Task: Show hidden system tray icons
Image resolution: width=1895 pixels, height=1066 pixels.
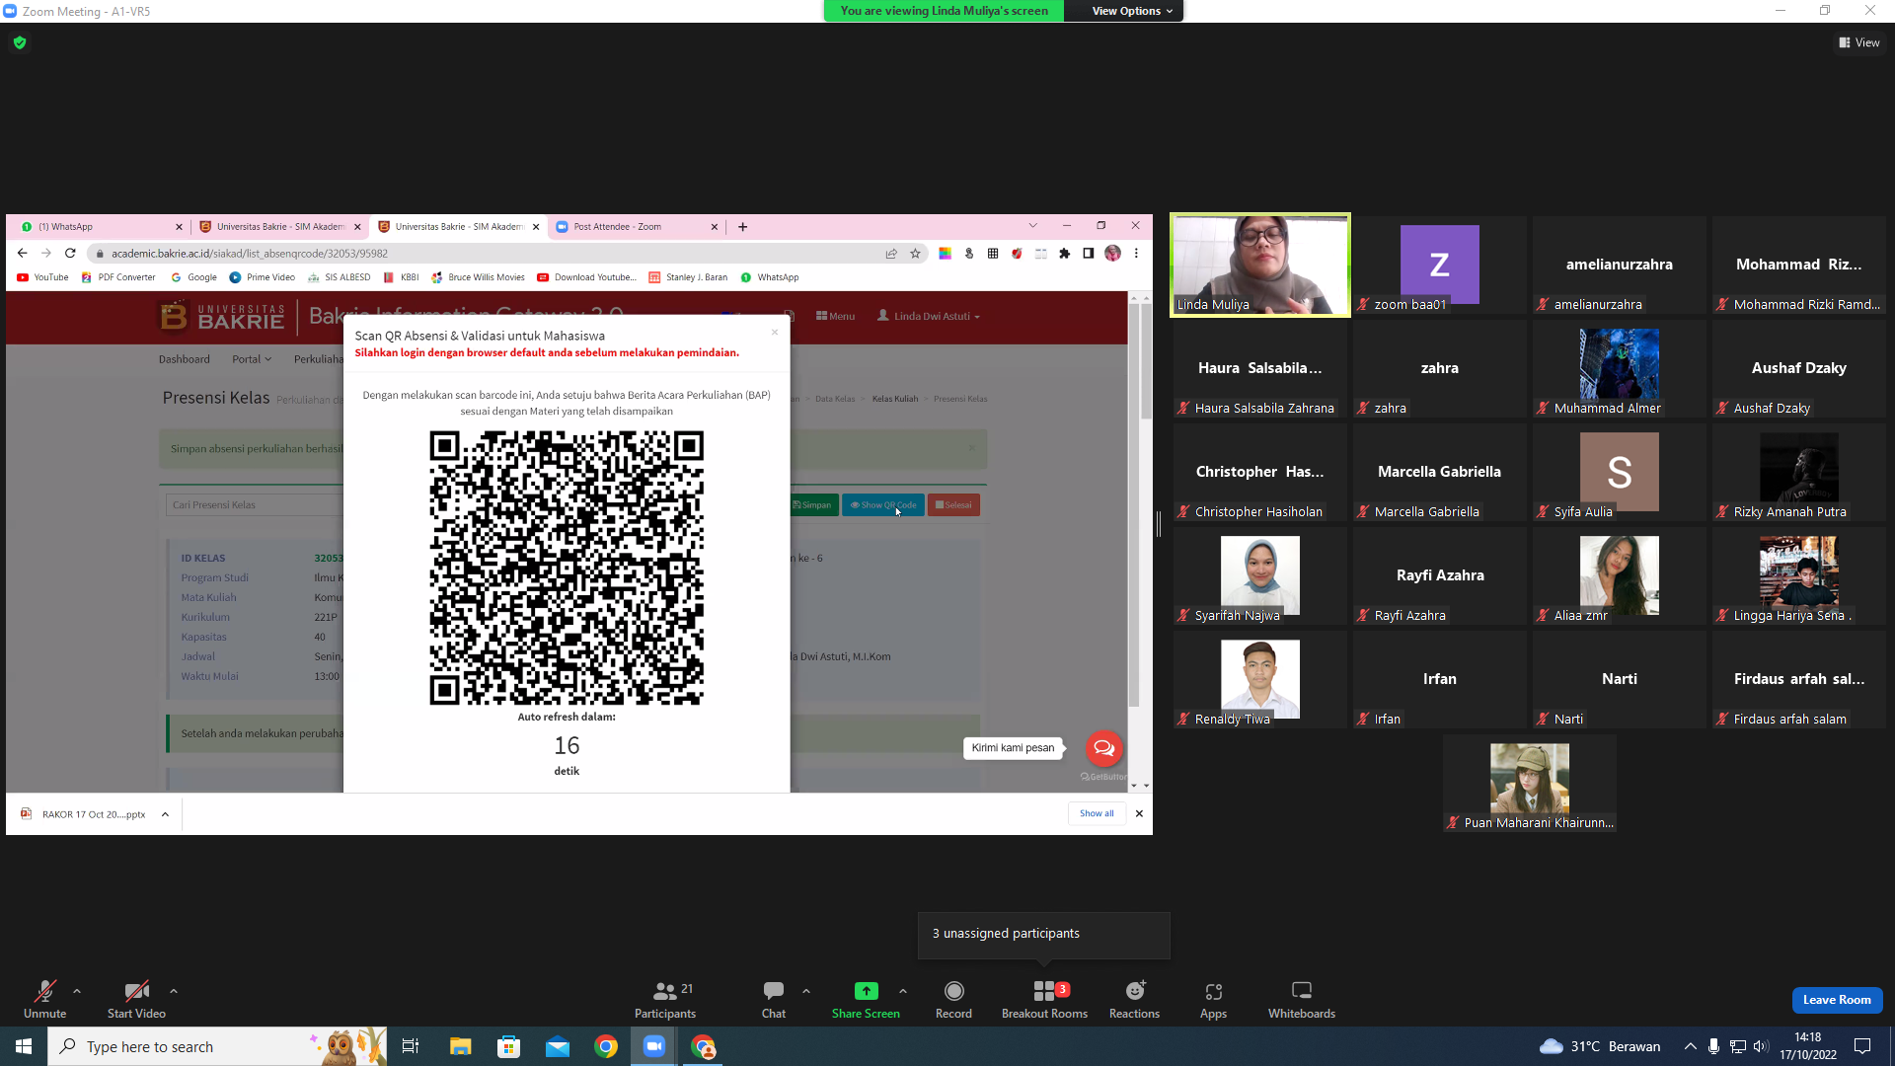Action: click(x=1690, y=1046)
